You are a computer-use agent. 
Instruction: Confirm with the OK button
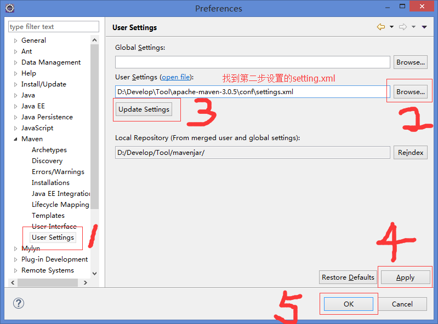(x=349, y=304)
